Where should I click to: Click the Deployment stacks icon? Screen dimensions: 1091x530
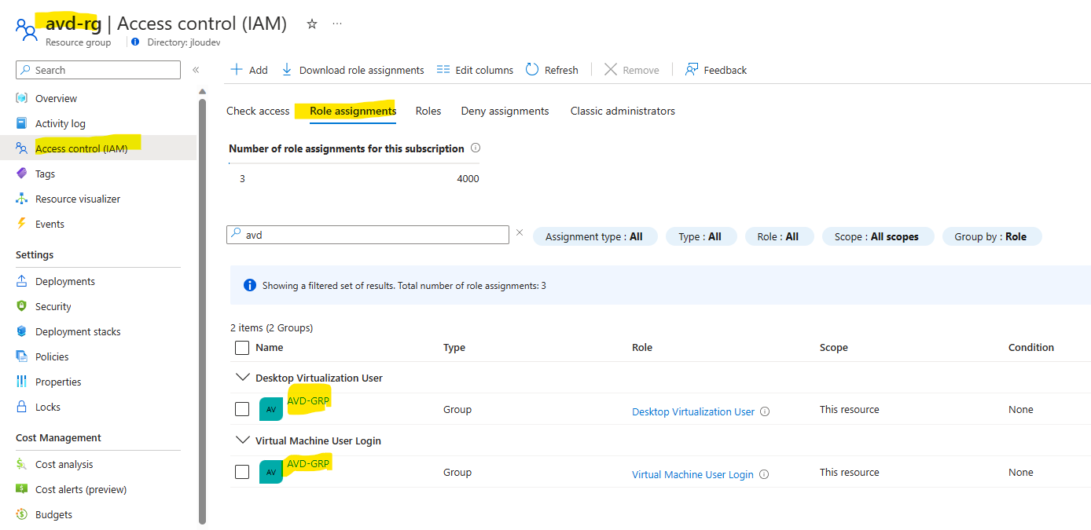22,331
